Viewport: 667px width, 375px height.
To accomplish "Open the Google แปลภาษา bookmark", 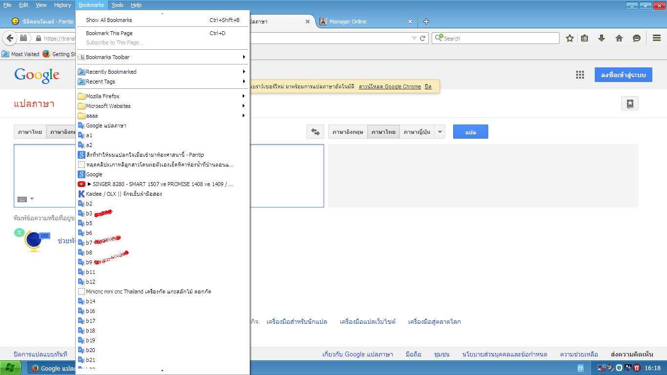I will click(x=163, y=125).
